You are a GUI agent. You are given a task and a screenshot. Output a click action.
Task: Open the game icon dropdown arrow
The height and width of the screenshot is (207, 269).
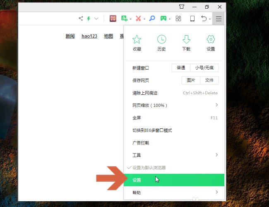pyautogui.click(x=170, y=19)
